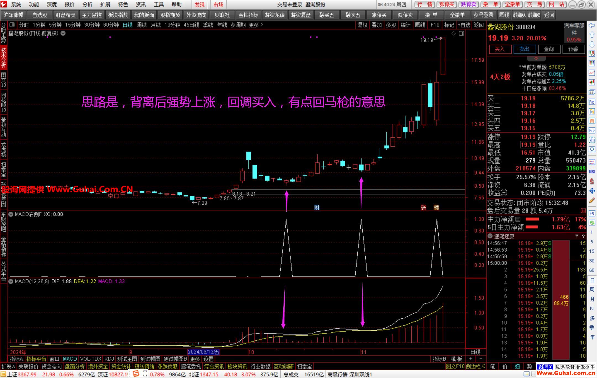The height and width of the screenshot is (378, 597).
Task: Click the 榜 marker below the candlesticks
Action: click(436, 208)
